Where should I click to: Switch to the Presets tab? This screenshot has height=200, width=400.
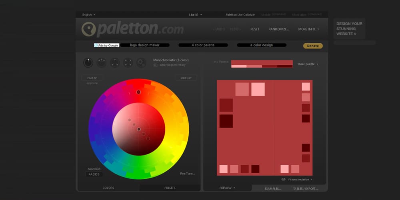click(170, 188)
